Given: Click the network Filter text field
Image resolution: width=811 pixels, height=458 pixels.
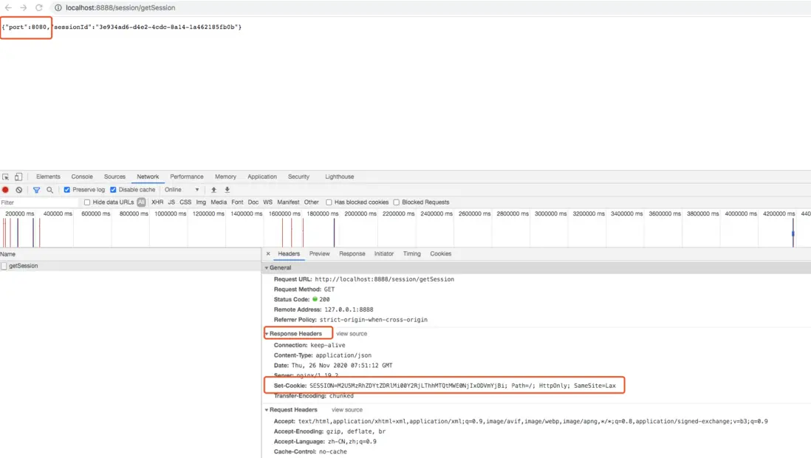Looking at the screenshot, I should pos(39,202).
